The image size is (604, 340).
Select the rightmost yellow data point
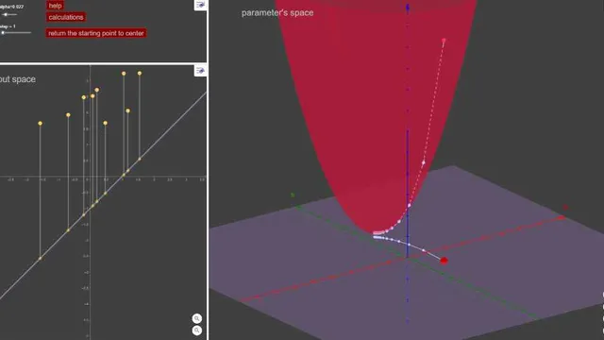pos(140,74)
